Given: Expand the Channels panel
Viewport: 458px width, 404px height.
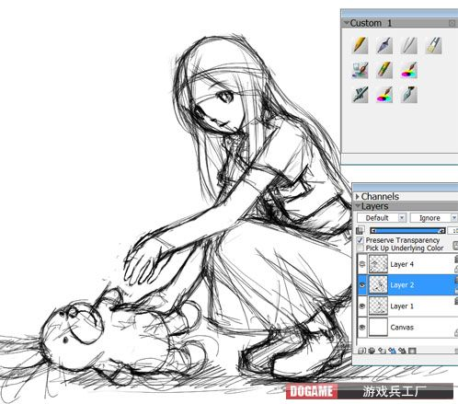Looking at the screenshot, I should (x=358, y=196).
